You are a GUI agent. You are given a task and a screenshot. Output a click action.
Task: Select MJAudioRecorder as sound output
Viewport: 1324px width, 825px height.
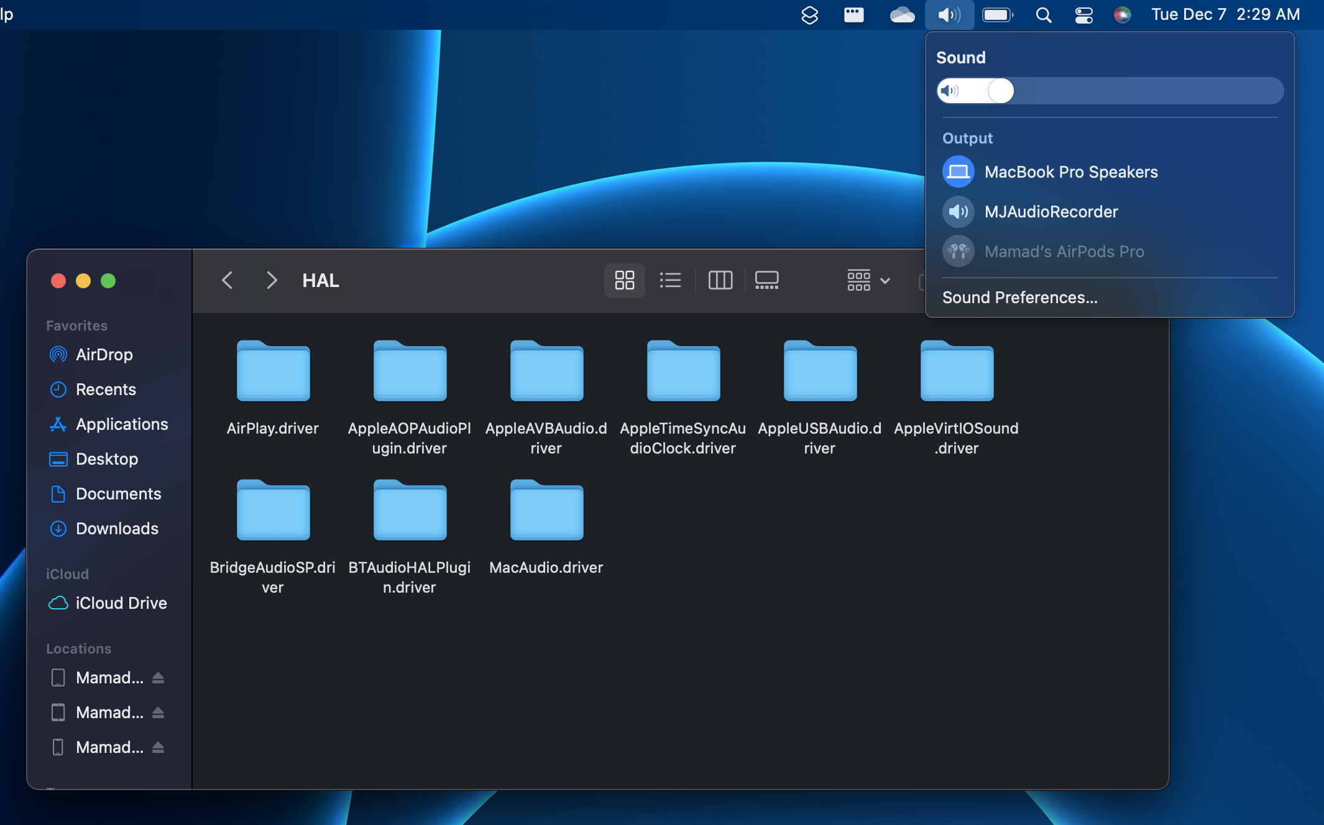click(x=1050, y=212)
